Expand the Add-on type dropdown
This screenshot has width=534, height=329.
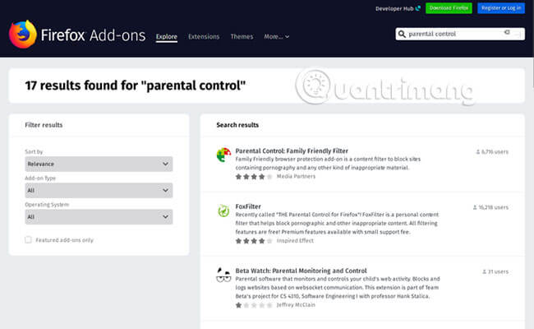pyautogui.click(x=98, y=191)
